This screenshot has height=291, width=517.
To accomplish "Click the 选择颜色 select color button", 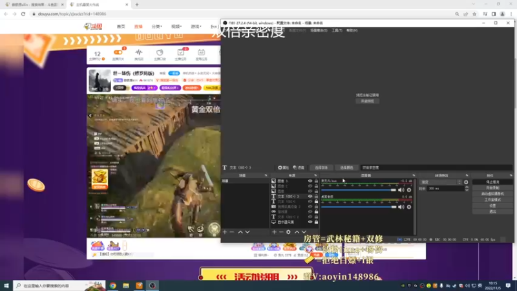I will tap(346, 167).
